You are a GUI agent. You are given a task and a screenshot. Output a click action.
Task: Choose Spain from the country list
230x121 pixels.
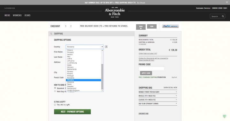tap(83, 84)
